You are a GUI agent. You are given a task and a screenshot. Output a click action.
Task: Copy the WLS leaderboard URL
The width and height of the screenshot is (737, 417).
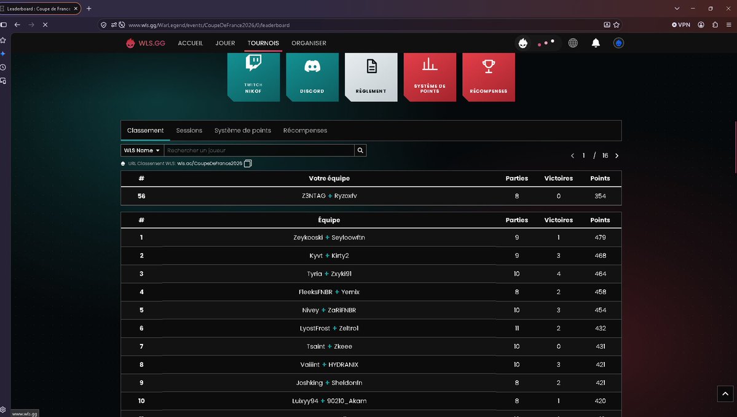tap(248, 163)
